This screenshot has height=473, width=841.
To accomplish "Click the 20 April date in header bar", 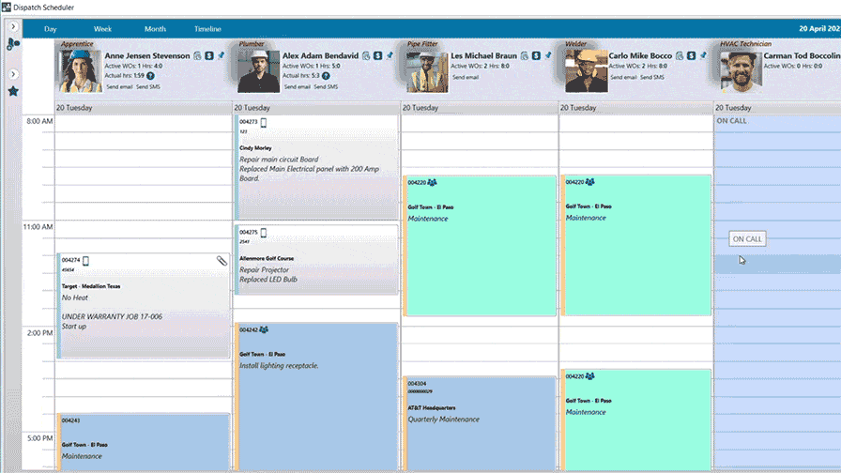I will point(819,28).
